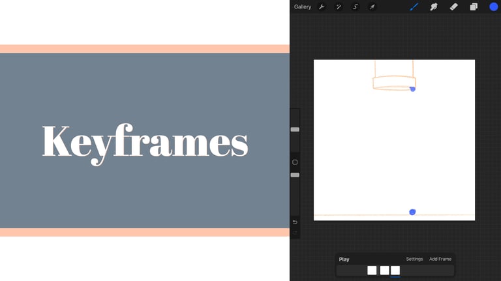501x281 pixels.
Task: Open the Actions wrench menu
Action: click(322, 7)
